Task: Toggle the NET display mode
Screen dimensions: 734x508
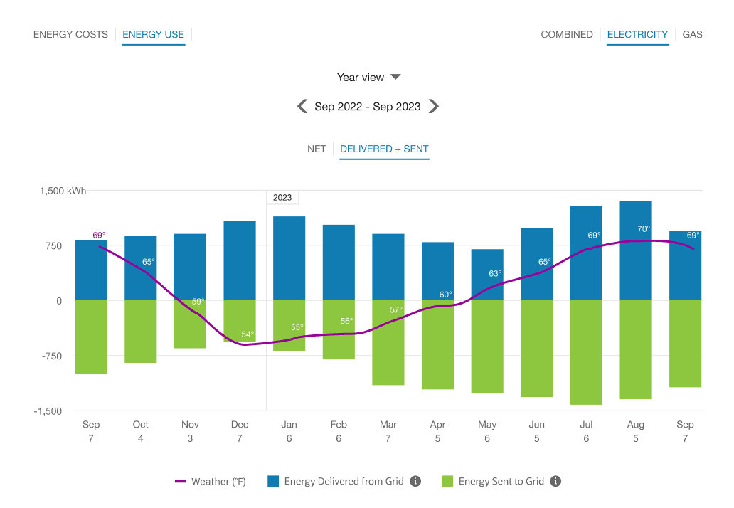Action: [317, 149]
